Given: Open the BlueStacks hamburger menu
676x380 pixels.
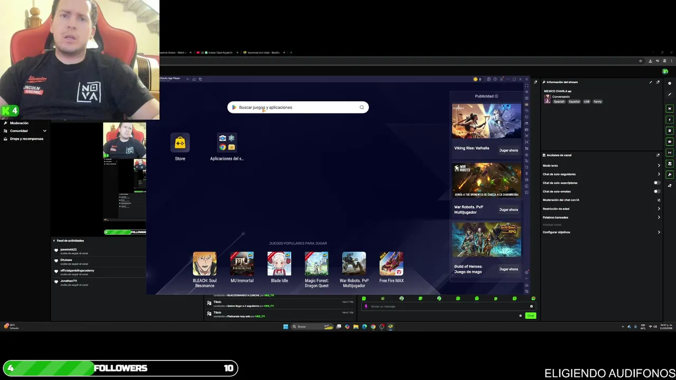Looking at the screenshot, I should pos(501,79).
